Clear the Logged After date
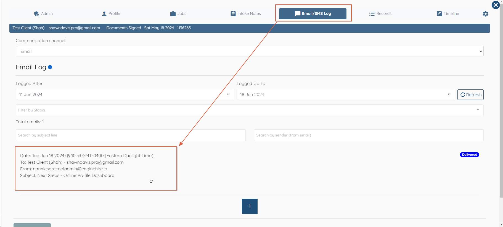The height and width of the screenshot is (227, 503). tap(228, 94)
